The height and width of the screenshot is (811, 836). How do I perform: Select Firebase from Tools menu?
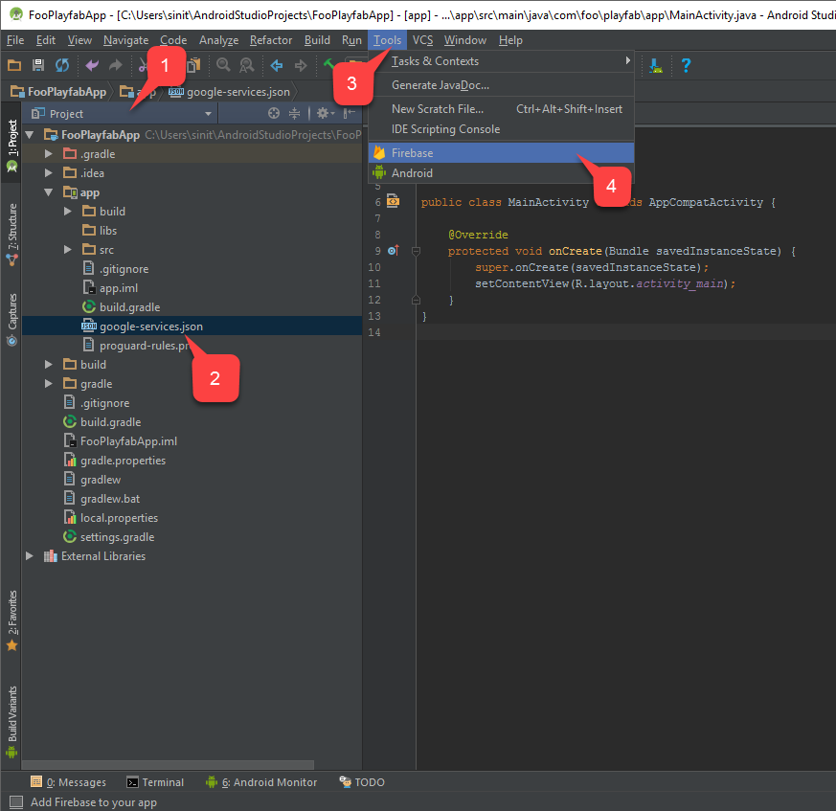501,153
